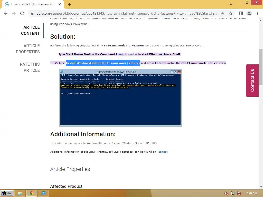
Task: Click 'Start PowerShell' text in step 1
Action: coord(78,54)
